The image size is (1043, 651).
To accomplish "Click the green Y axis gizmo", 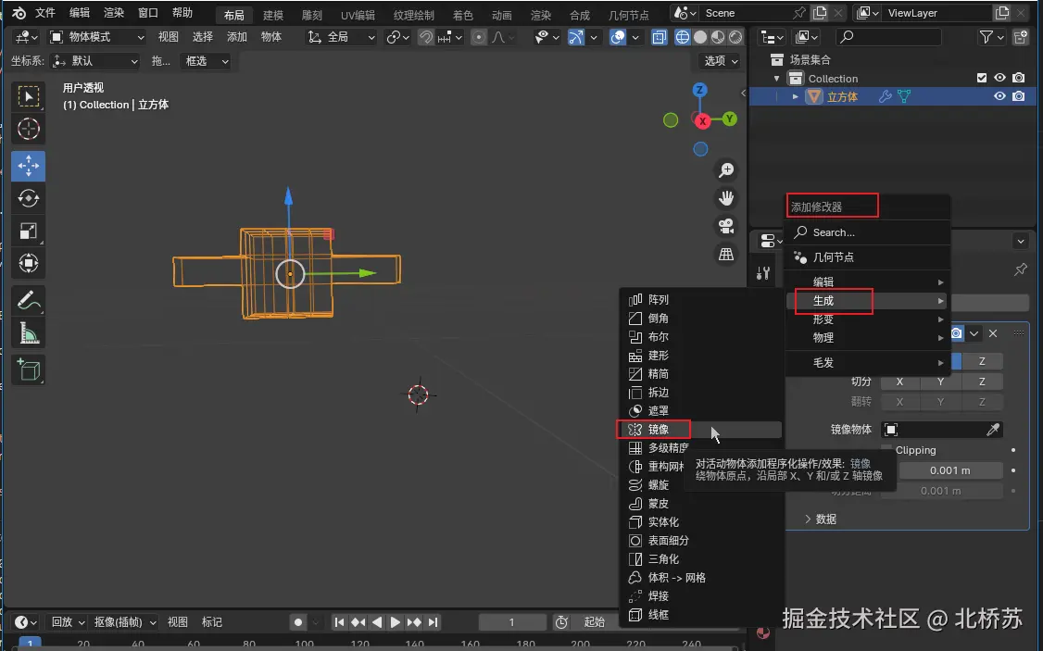I will 730,119.
